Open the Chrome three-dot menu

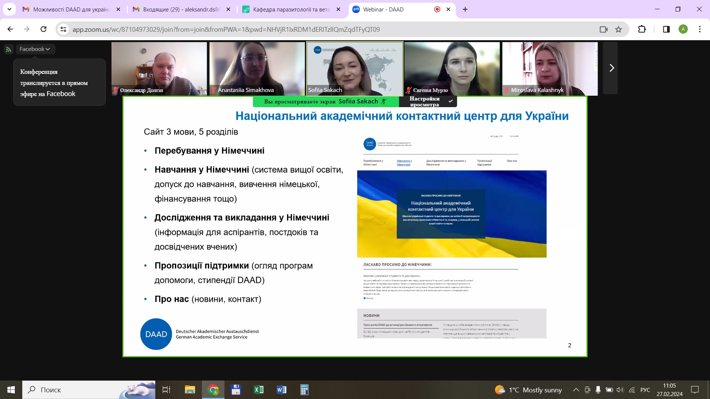coord(700,29)
